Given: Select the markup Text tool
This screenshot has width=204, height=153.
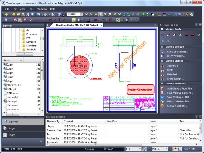Looking at the screenshot, I should tap(60, 20).
